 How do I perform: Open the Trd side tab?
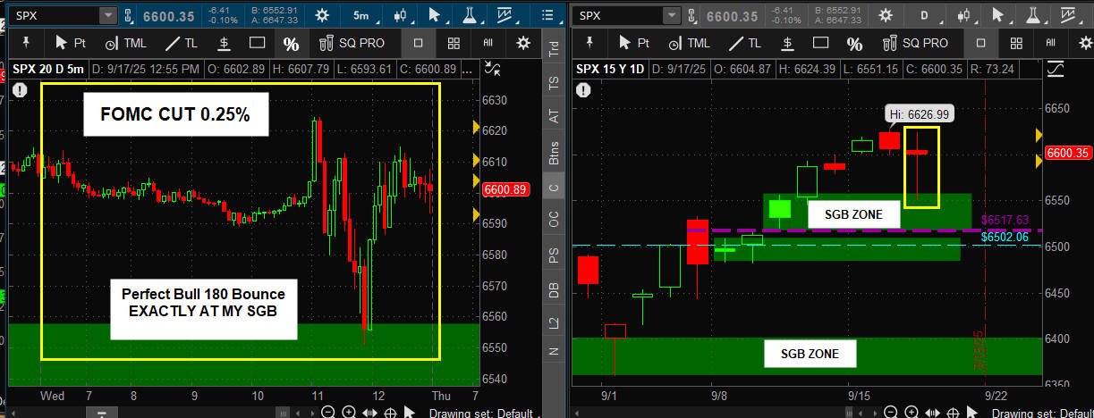pos(554,49)
